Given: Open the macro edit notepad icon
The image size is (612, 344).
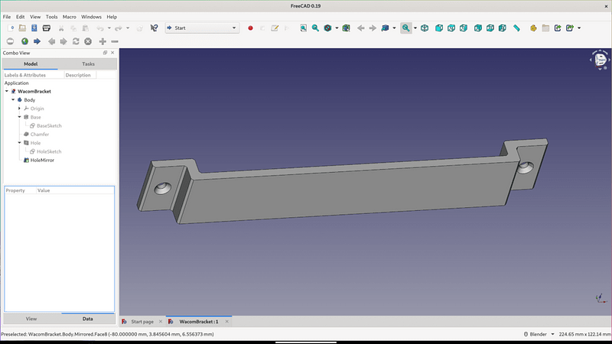Looking at the screenshot, I should click(275, 28).
